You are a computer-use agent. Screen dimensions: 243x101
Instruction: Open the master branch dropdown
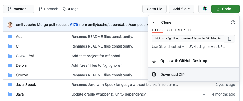19,9
